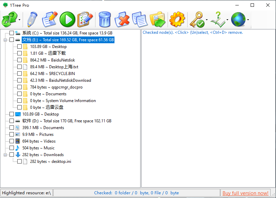Check the box for 迅雷下载 folder
The height and width of the screenshot is (198, 276).
point(19,53)
